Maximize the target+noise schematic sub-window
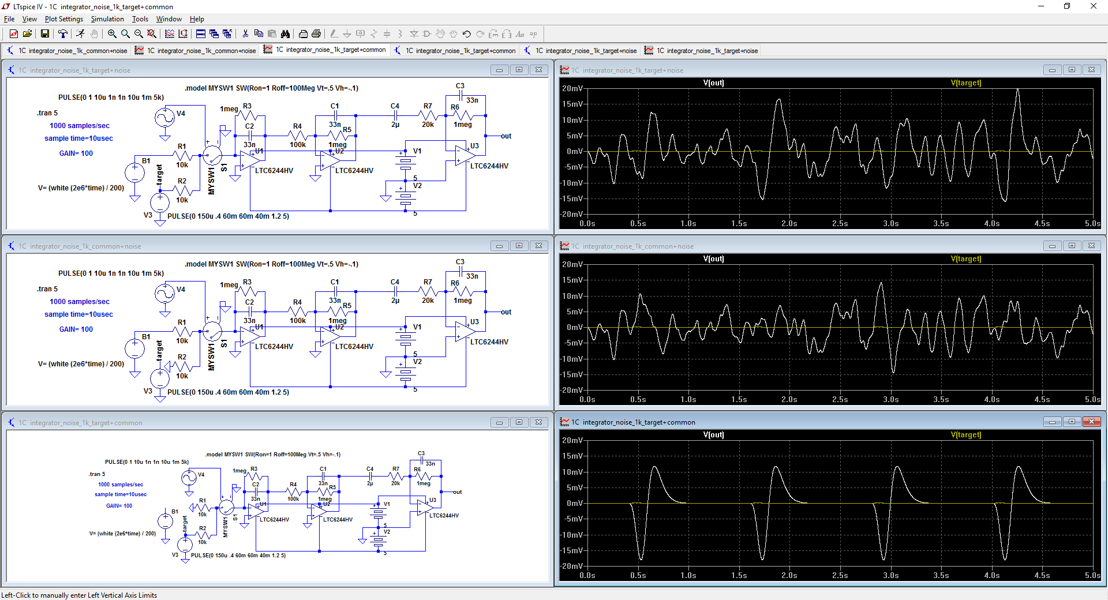1108x600 pixels. pos(519,70)
